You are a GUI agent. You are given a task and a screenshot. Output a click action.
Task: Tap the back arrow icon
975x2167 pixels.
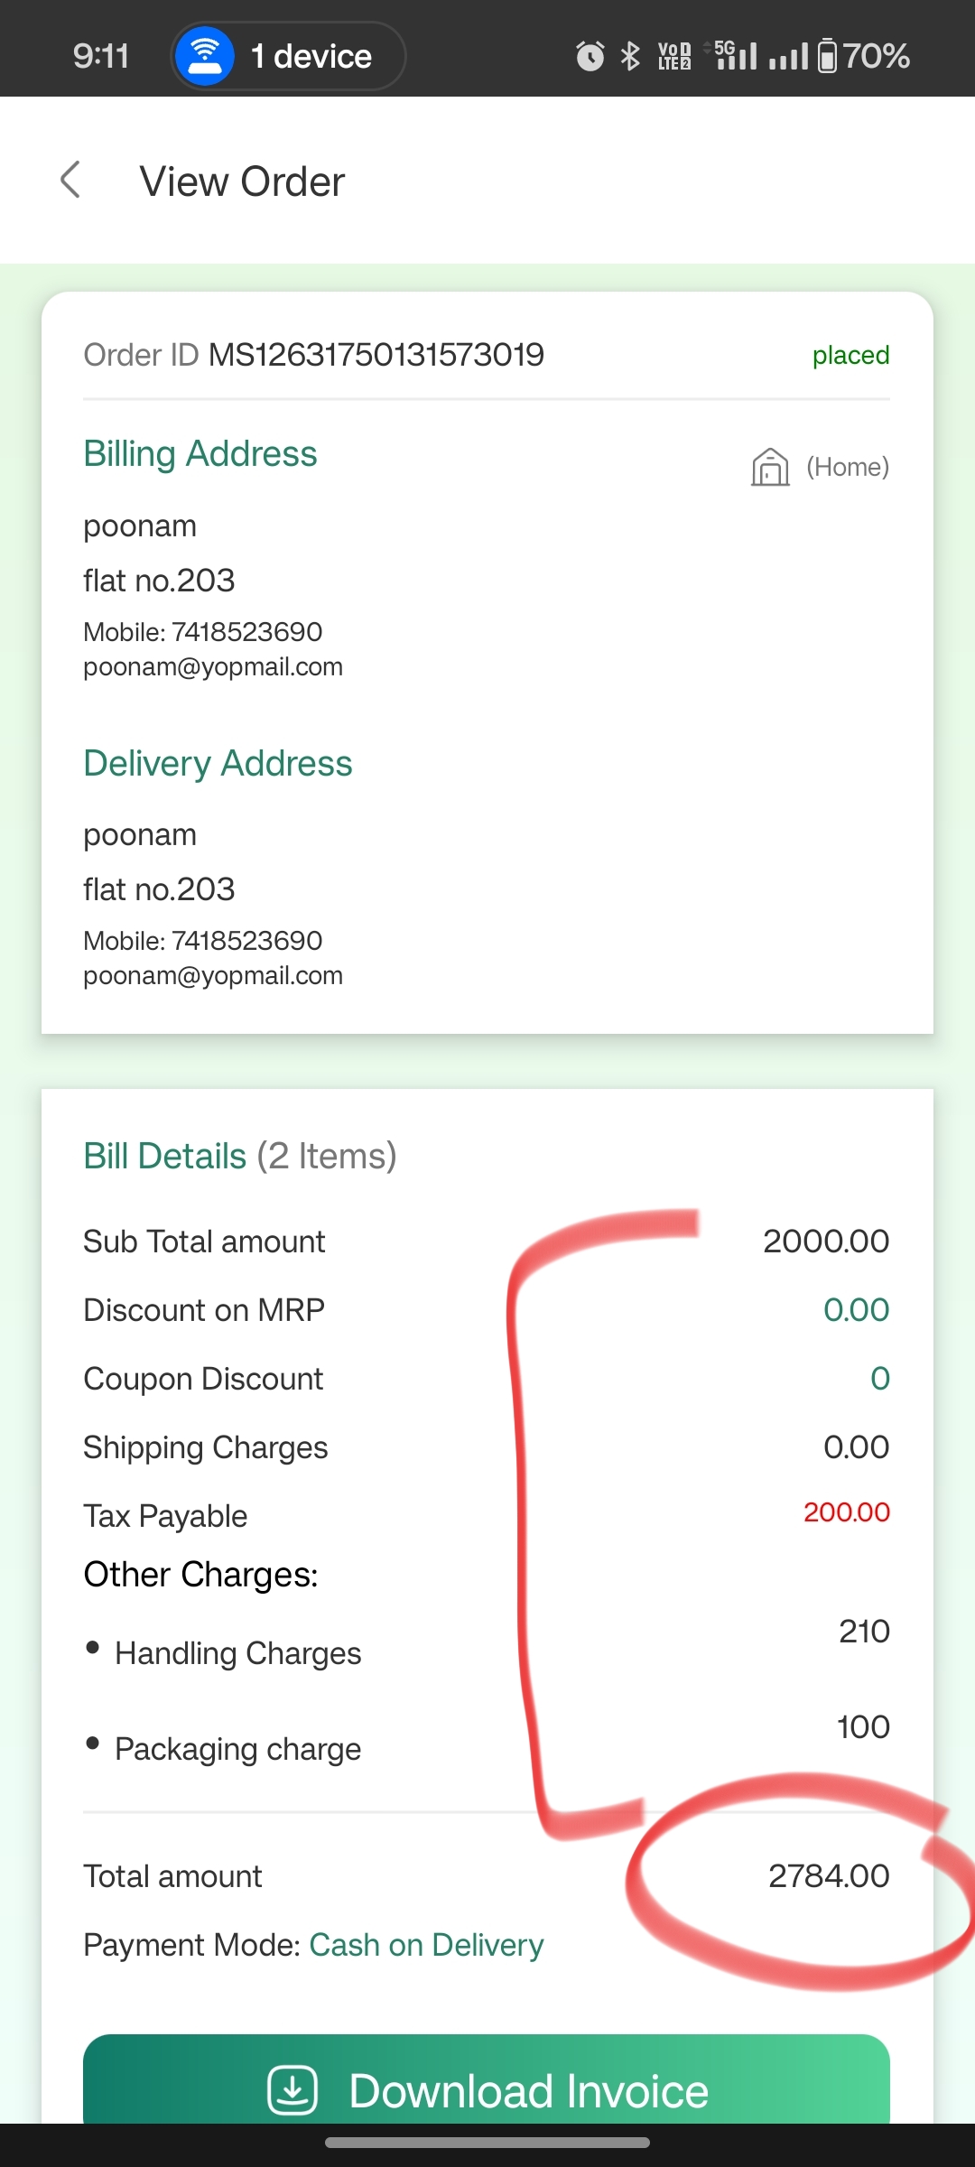[x=70, y=180]
